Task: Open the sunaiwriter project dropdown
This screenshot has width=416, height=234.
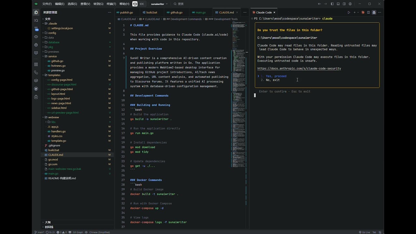Action: pyautogui.click(x=159, y=4)
